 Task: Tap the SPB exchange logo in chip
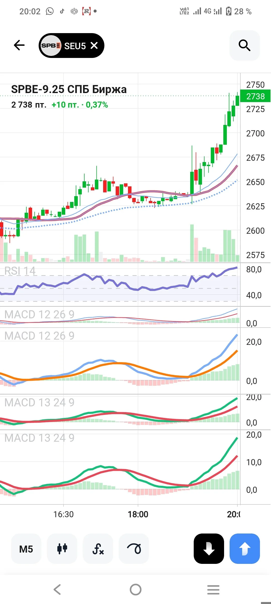51,45
